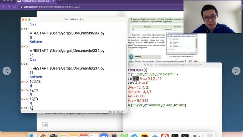Click the '12//3' line in the shell

click(x=34, y=99)
